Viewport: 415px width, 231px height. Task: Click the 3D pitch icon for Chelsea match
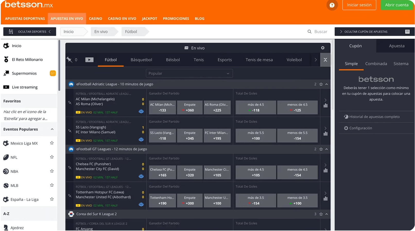[141, 176]
